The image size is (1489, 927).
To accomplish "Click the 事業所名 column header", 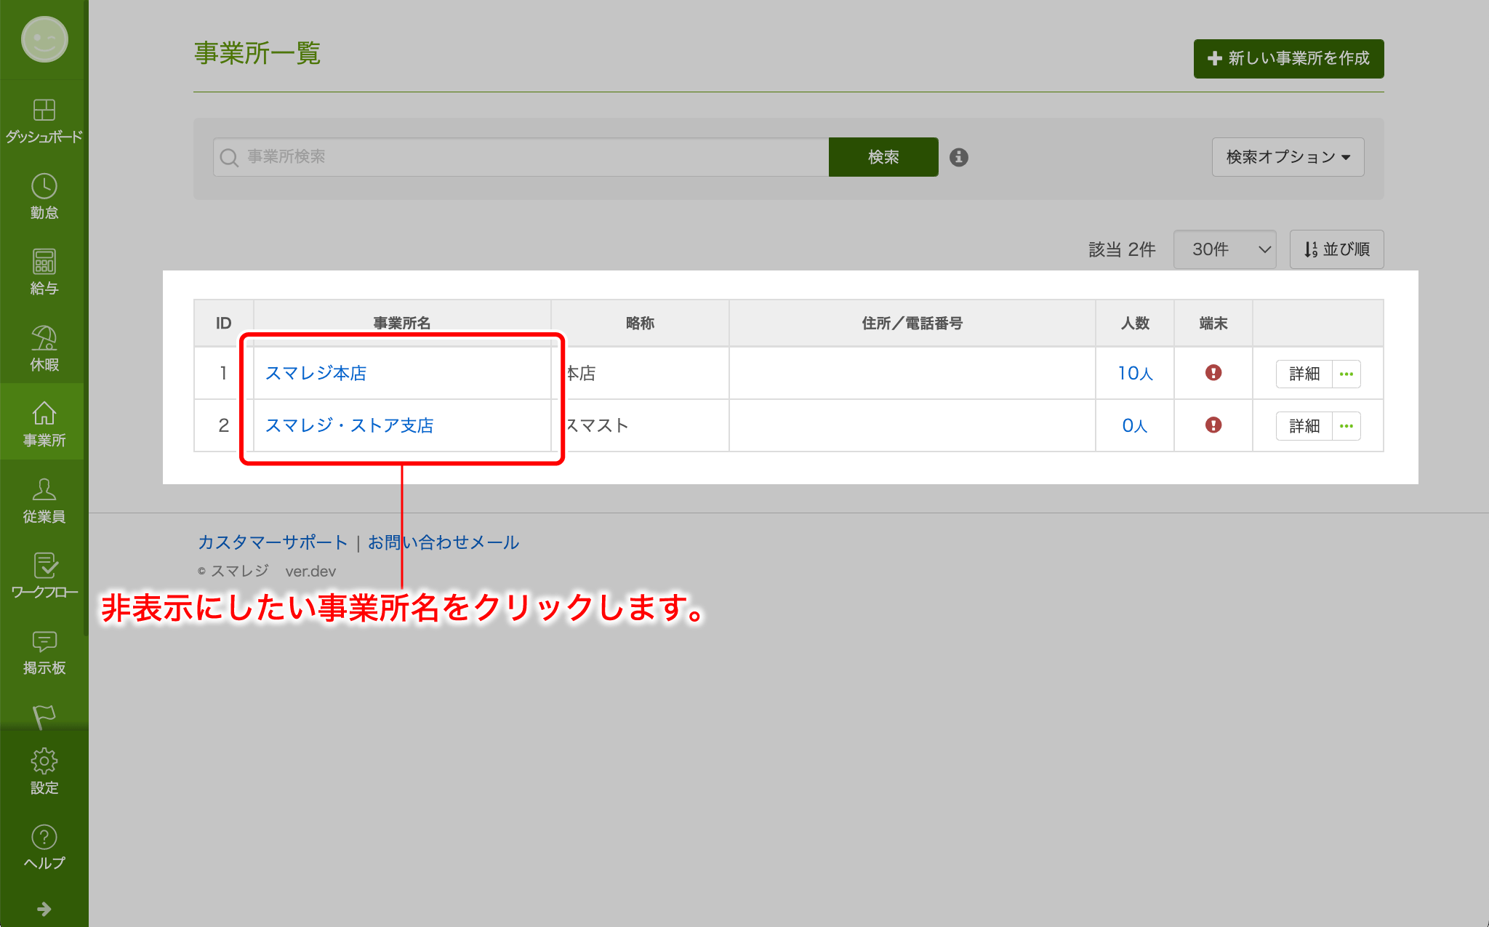I will pos(402,323).
